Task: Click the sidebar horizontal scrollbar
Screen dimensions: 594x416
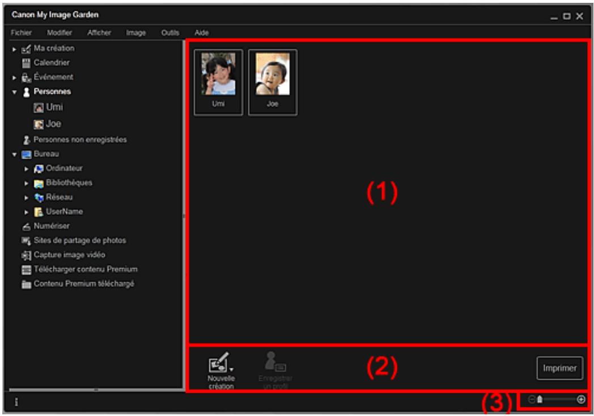Action: (96, 389)
